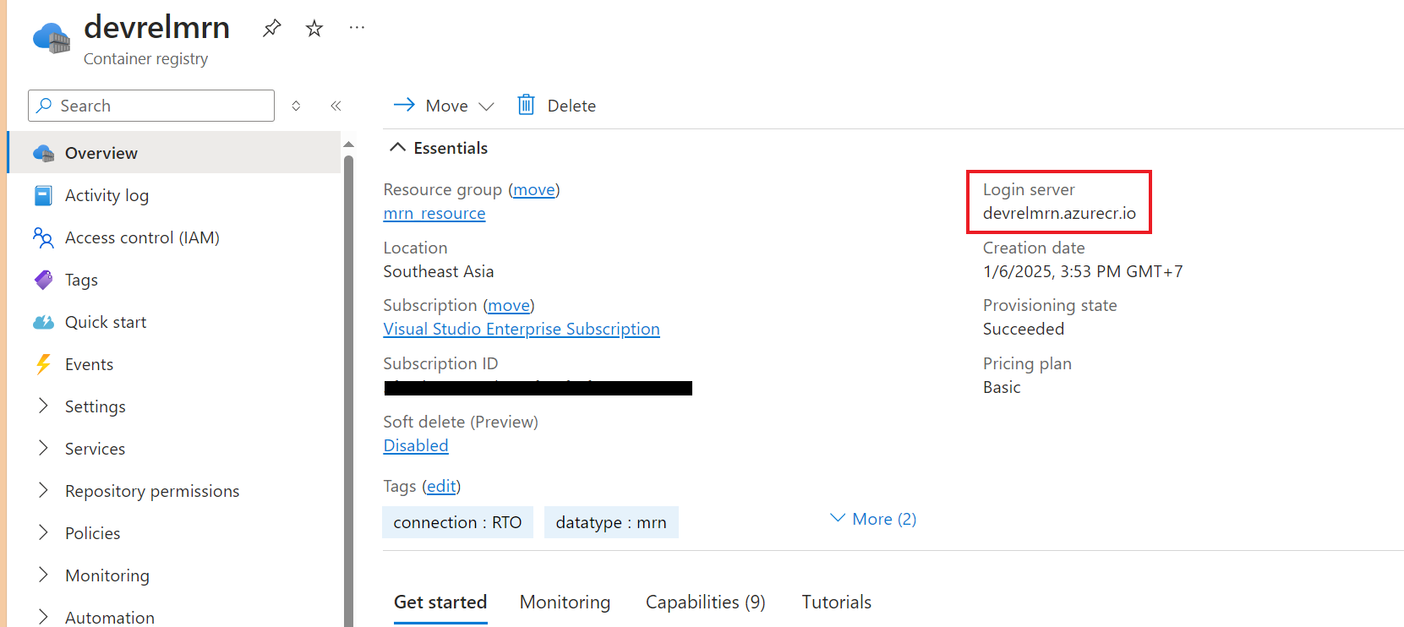Pin the devrelmrn registry to dashboard
This screenshot has height=627, width=1404.
271,29
